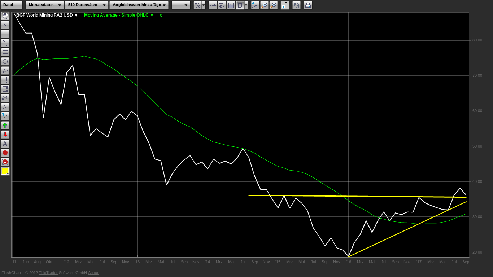Click the About link

pos(93,273)
